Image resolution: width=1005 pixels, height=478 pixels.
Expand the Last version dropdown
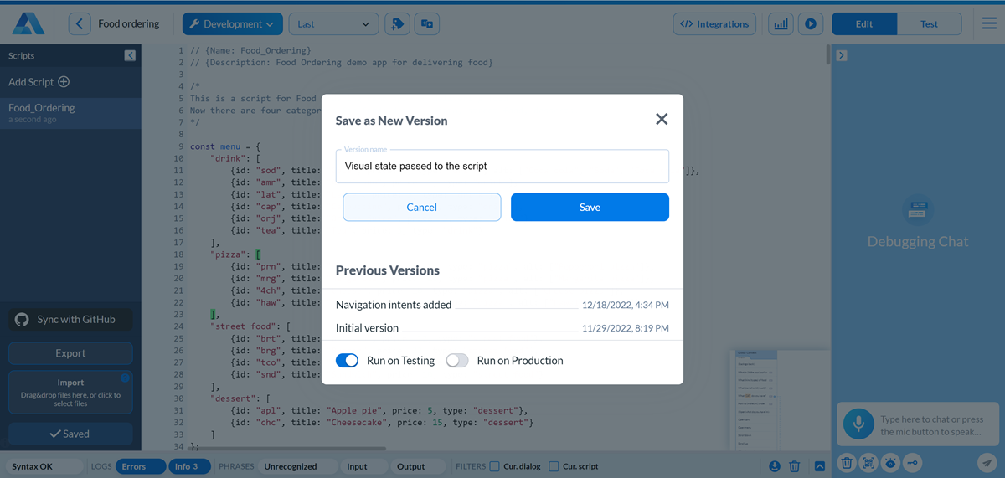pos(333,24)
